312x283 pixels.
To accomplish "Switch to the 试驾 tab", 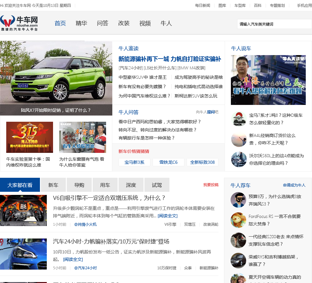I will tap(157, 185).
